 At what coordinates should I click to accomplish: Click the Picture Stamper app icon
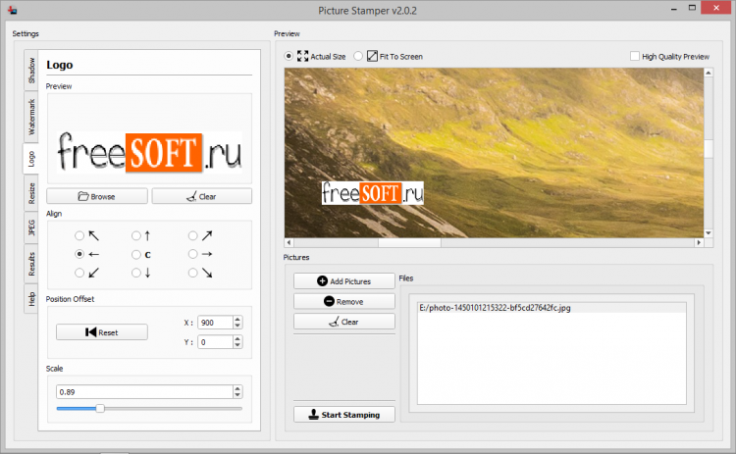pyautogui.click(x=13, y=10)
